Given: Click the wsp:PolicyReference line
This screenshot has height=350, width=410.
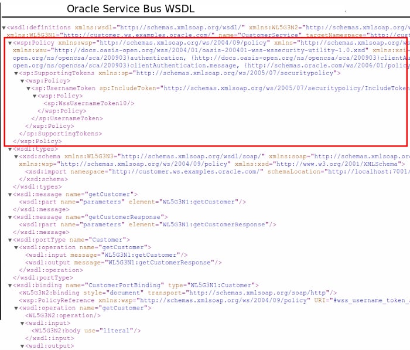Looking at the screenshot, I should pos(214,301).
